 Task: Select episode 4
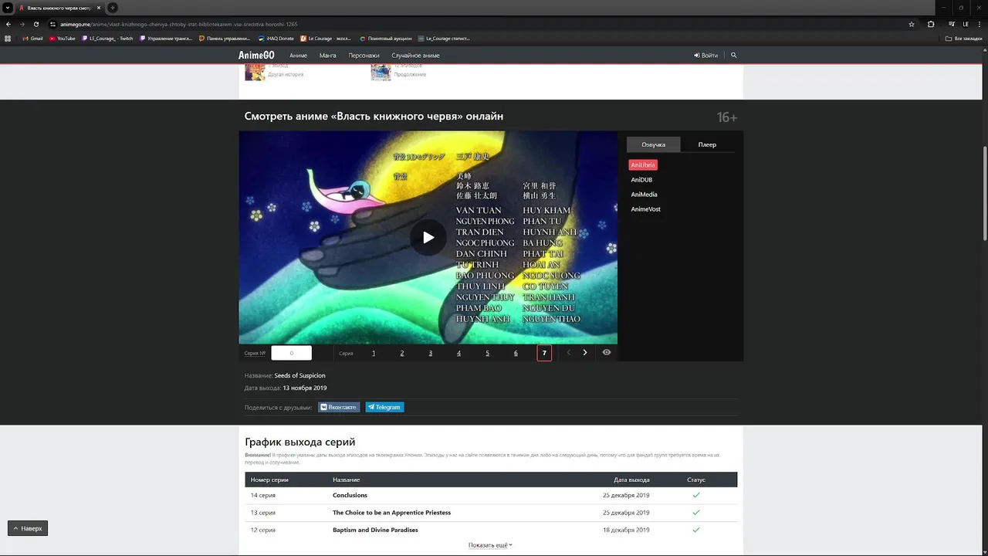click(x=458, y=353)
